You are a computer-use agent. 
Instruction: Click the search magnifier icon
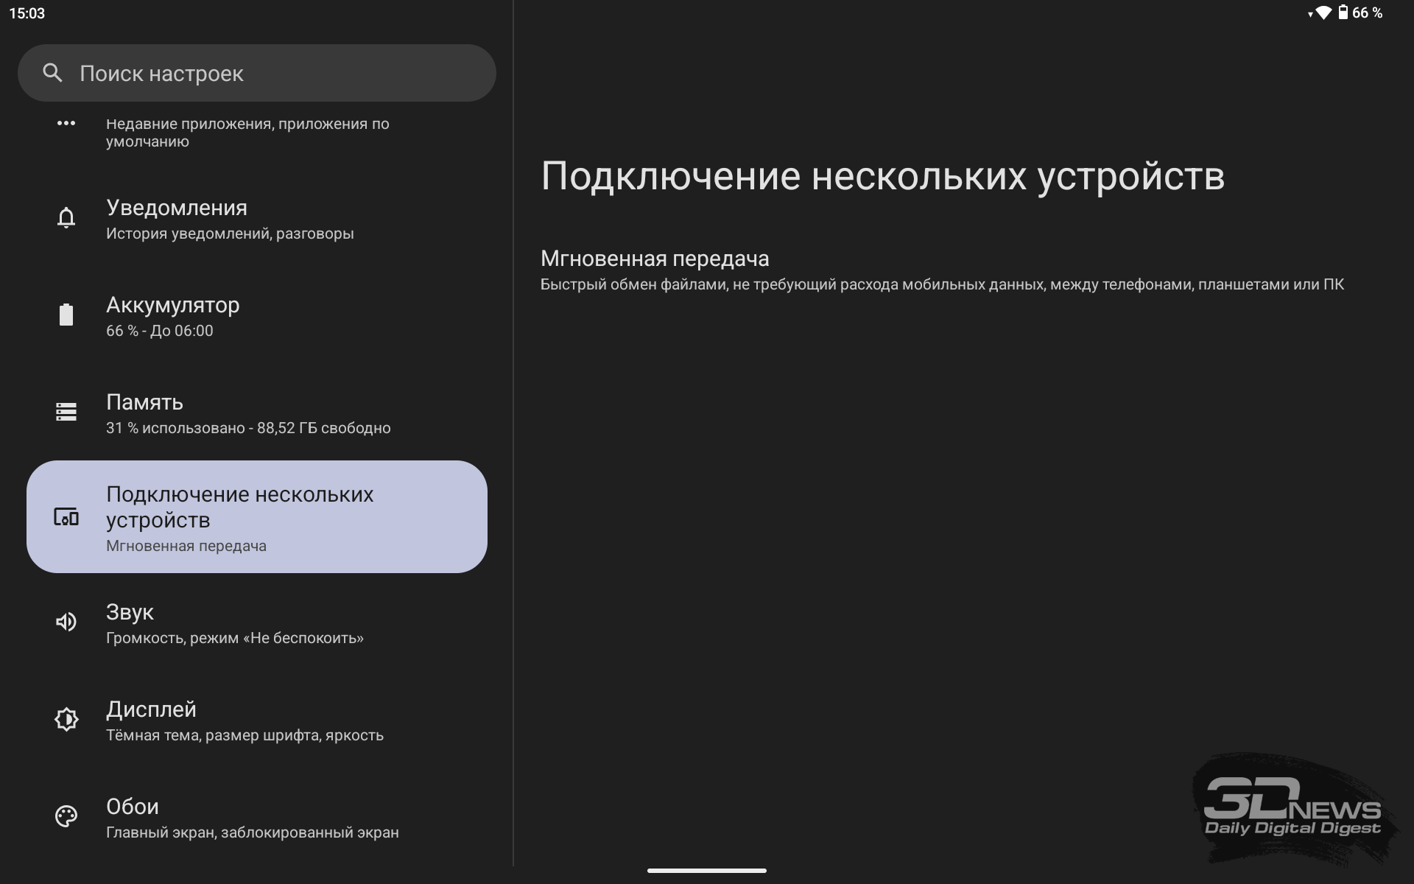point(52,73)
